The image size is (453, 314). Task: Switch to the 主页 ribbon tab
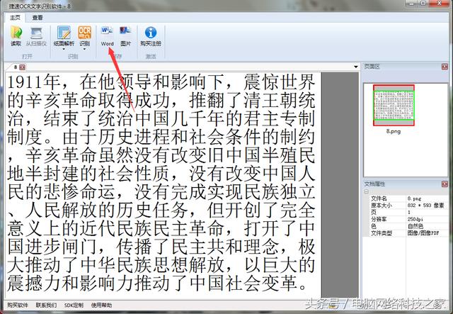pyautogui.click(x=14, y=17)
